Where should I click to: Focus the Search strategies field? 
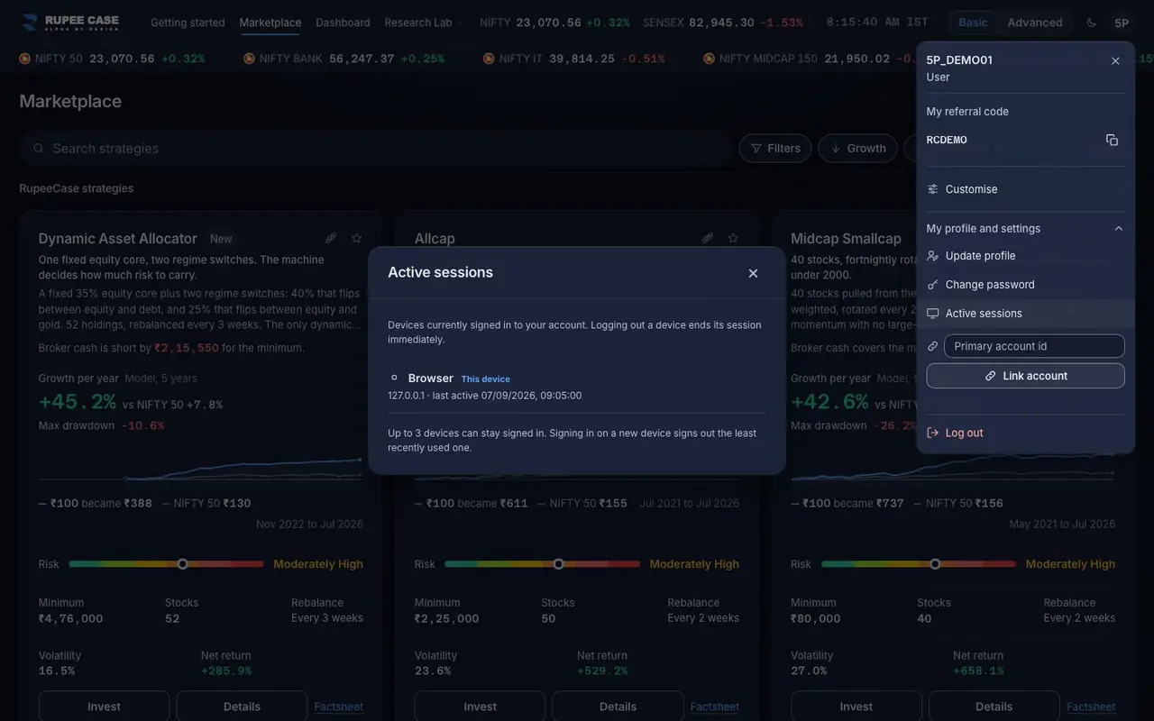tap(375, 149)
